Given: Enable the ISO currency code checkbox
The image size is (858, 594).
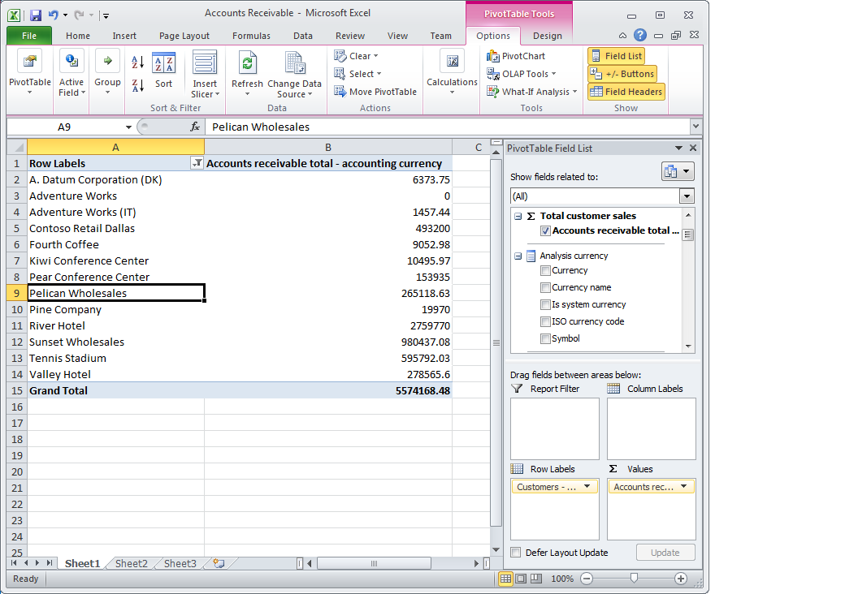Looking at the screenshot, I should coord(545,321).
